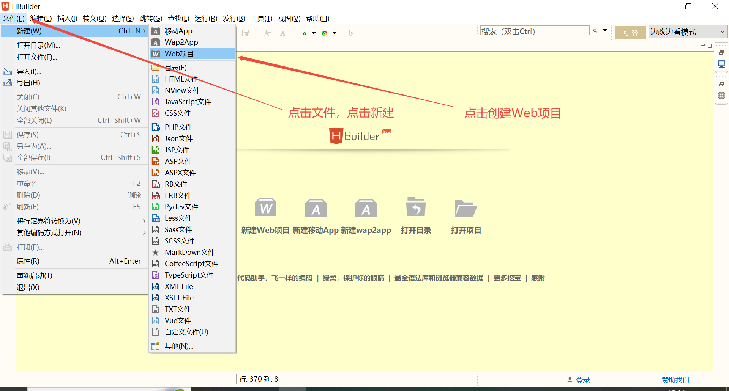Click the Pydev文件 icon
The image size is (729, 391).
(x=155, y=207)
